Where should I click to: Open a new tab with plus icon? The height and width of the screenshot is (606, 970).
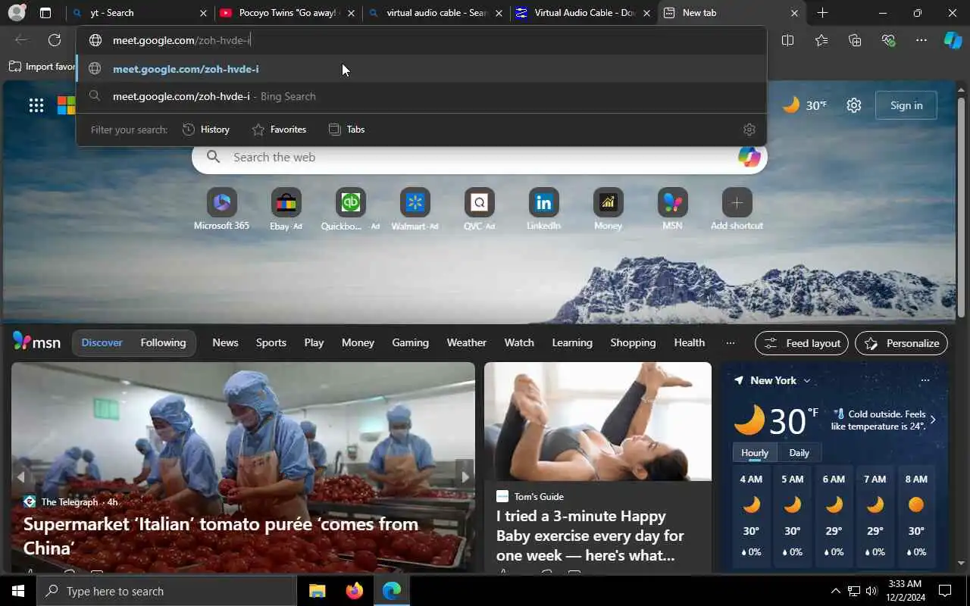click(x=823, y=13)
